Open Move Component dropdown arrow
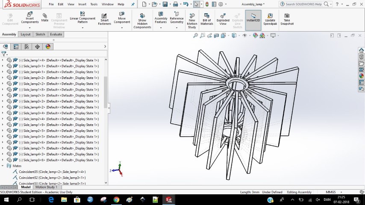 (122, 28)
